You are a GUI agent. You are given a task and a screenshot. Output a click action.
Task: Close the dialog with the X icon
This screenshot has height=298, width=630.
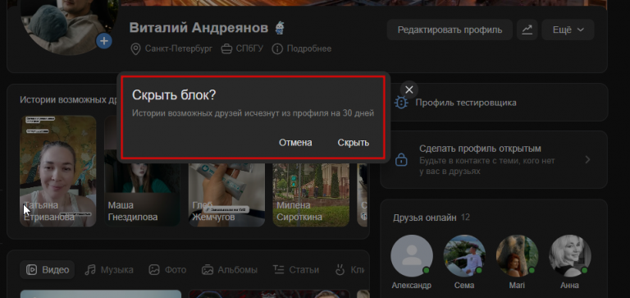409,89
